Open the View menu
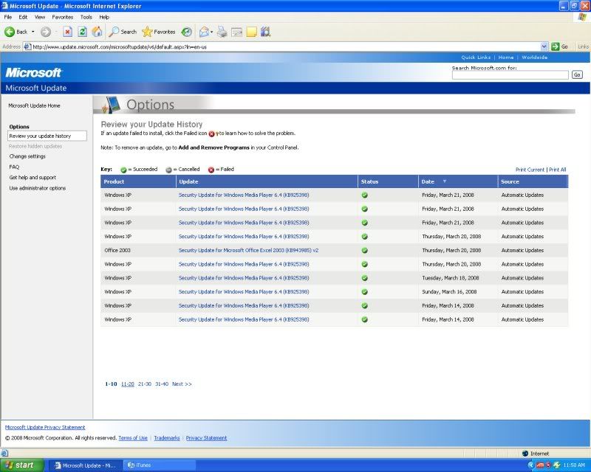Screen dimensions: 591x472 tap(40, 17)
